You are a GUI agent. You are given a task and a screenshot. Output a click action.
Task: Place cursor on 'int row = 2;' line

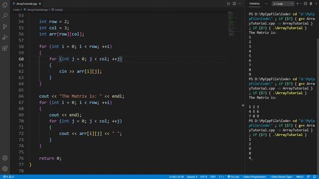click(x=54, y=21)
